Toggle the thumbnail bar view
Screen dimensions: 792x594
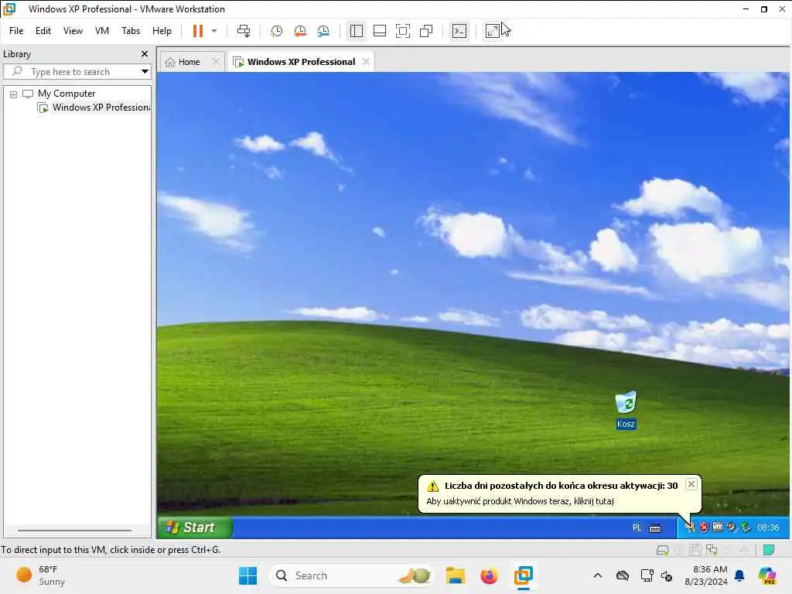coord(379,31)
